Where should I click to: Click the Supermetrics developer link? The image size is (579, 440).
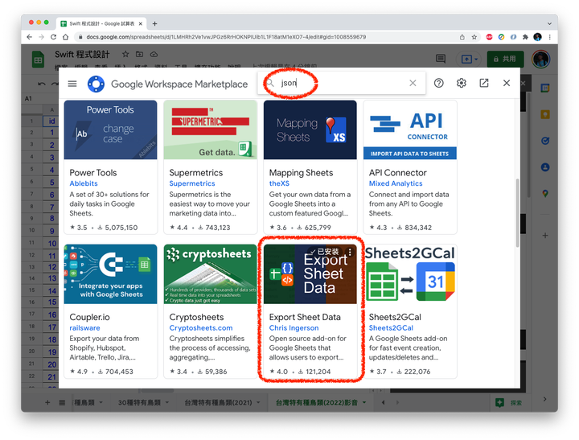[x=192, y=183]
